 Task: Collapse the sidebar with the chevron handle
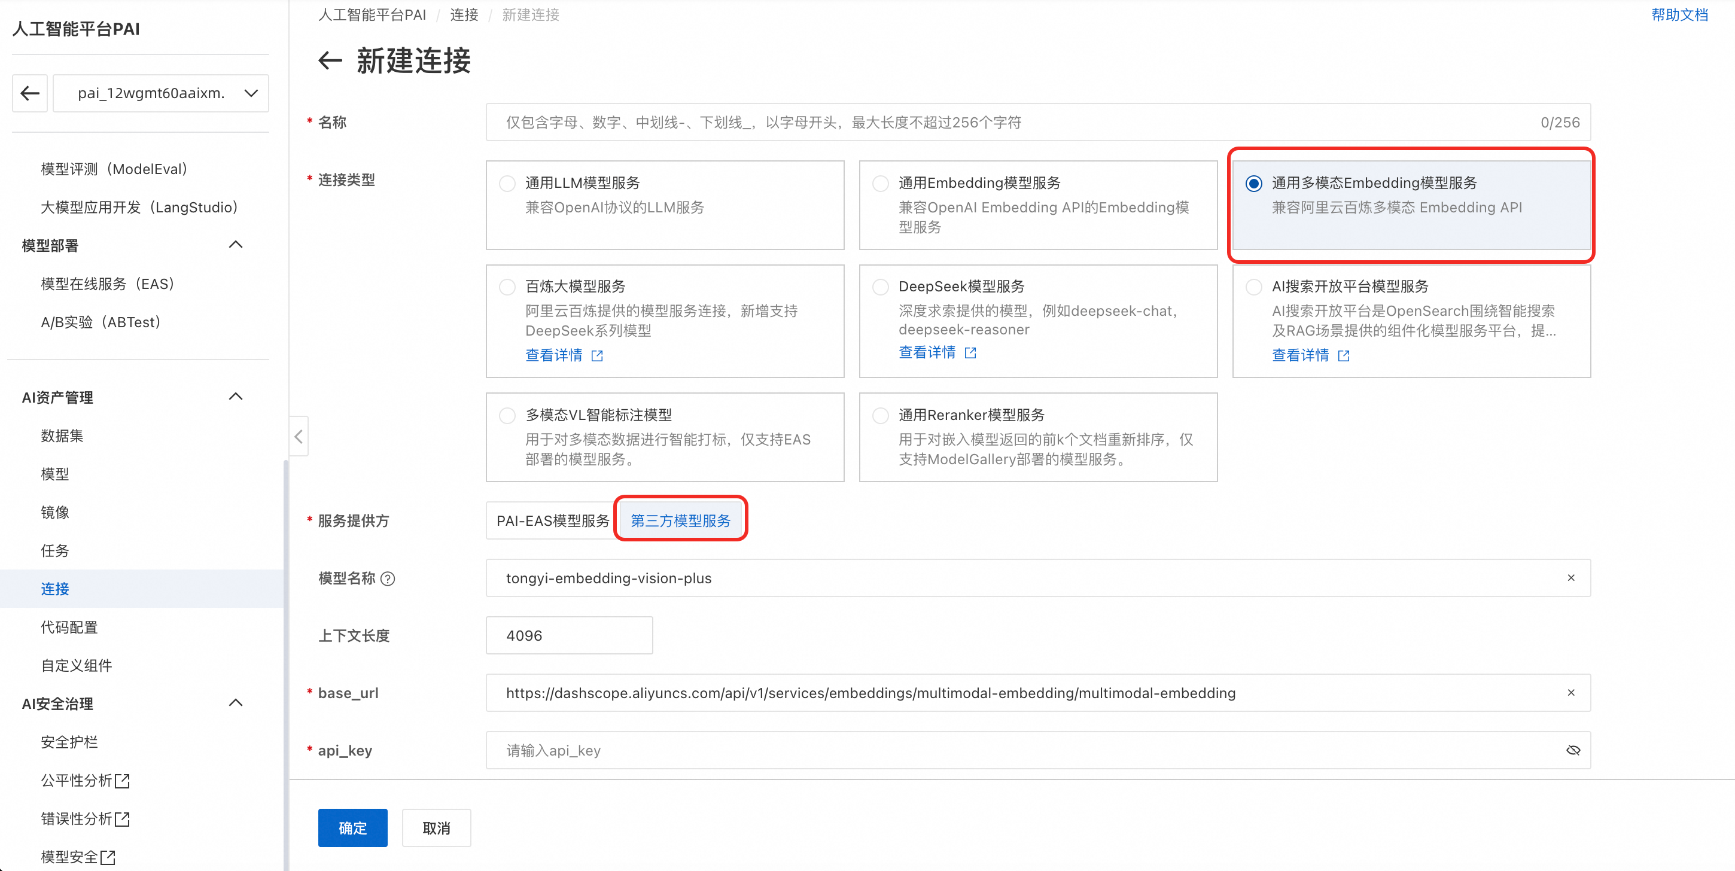pos(299,437)
